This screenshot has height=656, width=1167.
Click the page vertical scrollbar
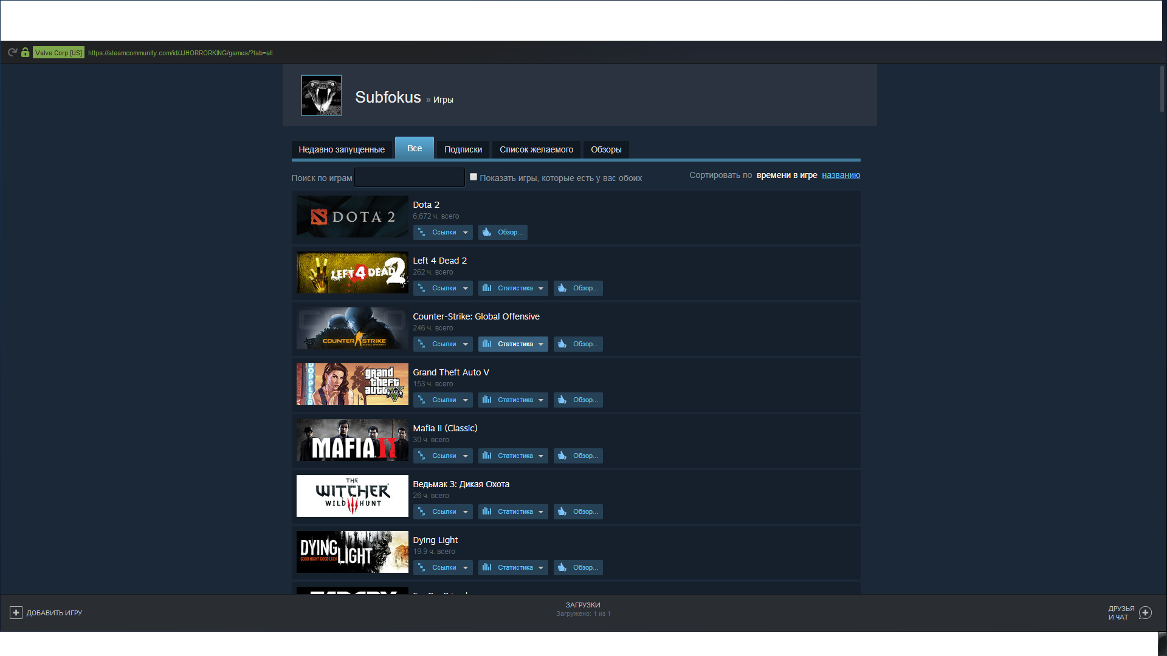coord(1162,89)
